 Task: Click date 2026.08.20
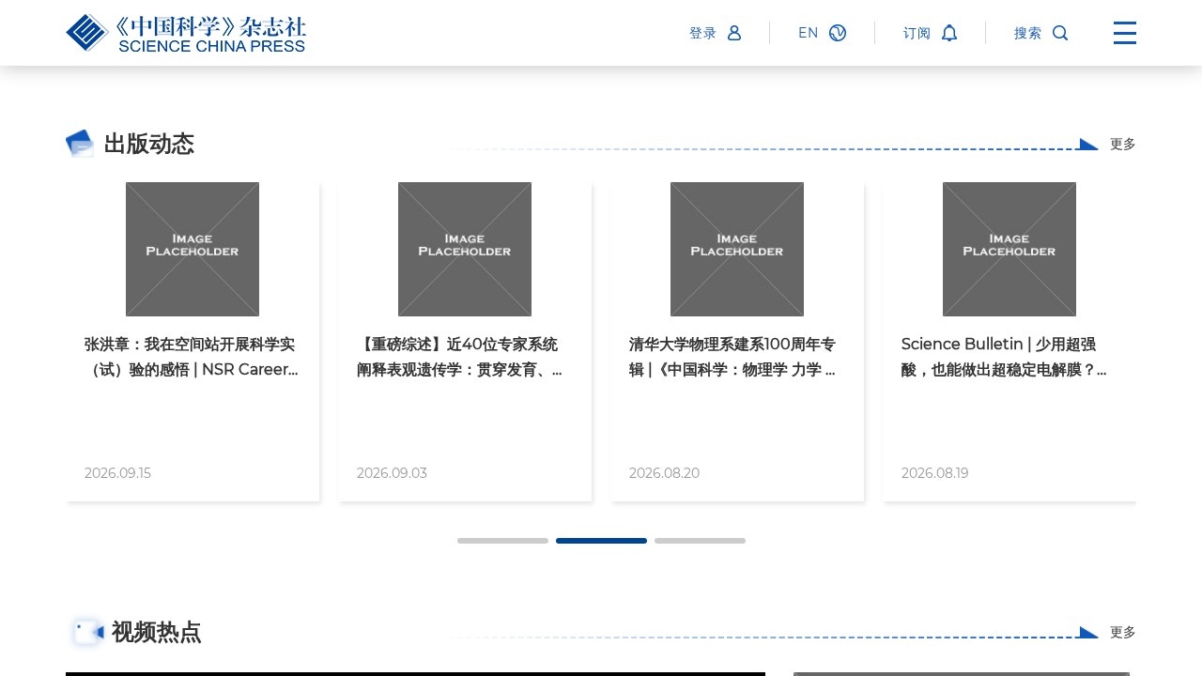[664, 473]
